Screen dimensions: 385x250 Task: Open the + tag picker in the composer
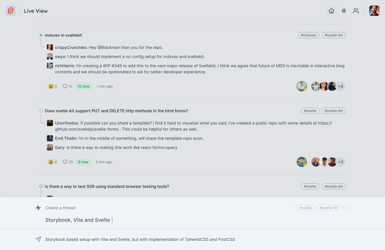pyautogui.click(x=347, y=208)
